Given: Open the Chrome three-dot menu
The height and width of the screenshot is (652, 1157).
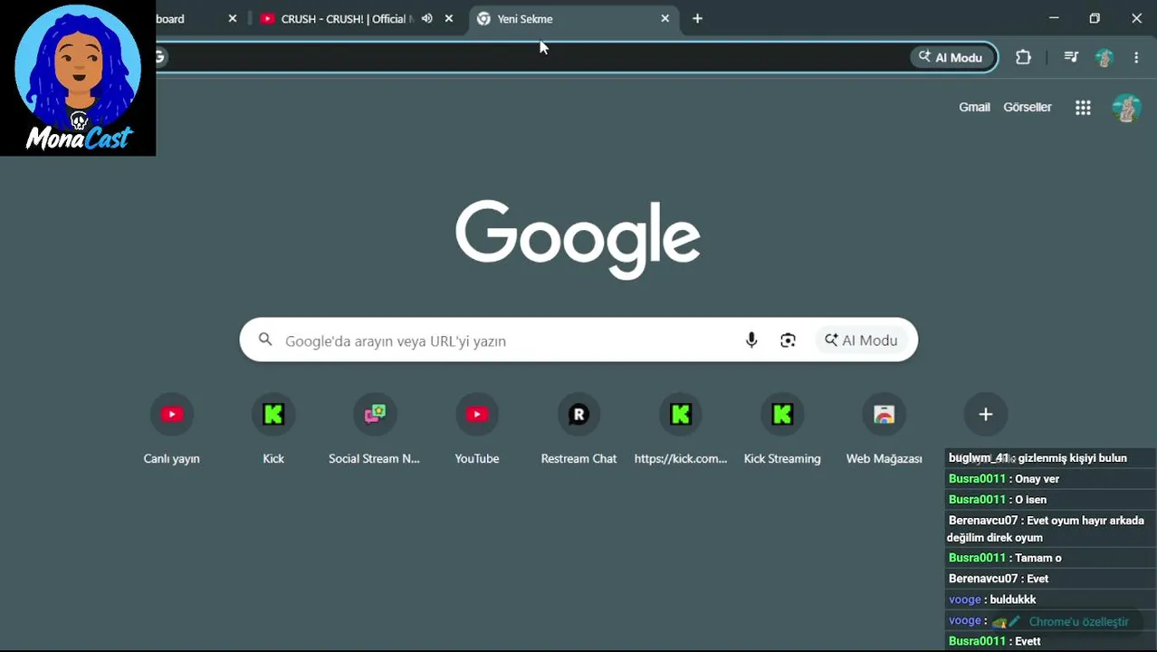Looking at the screenshot, I should coord(1136,57).
